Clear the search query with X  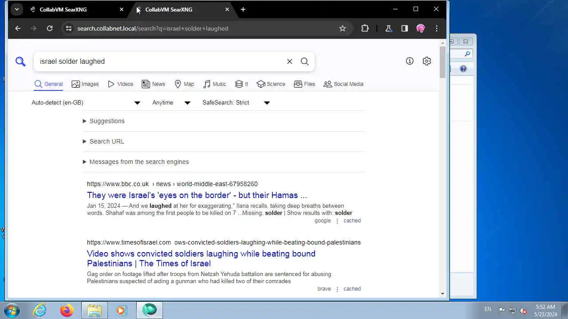(x=289, y=62)
